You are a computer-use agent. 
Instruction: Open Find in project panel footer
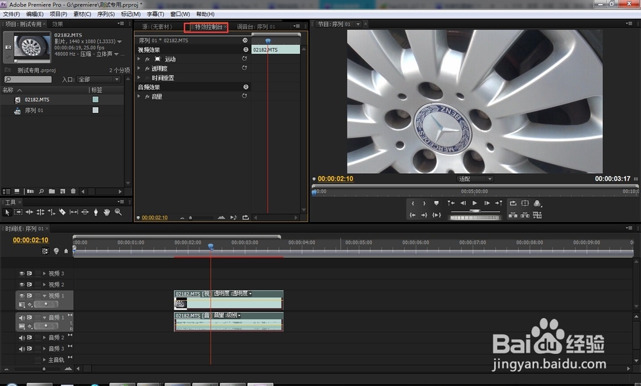point(41,191)
